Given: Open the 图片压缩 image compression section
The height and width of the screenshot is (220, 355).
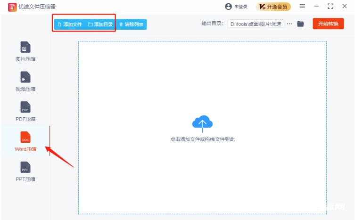Looking at the screenshot, I should [x=25, y=51].
